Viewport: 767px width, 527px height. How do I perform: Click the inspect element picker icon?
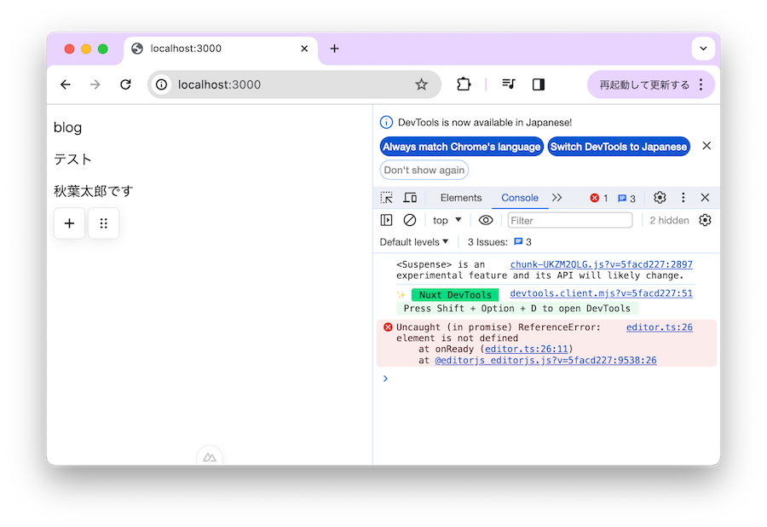[387, 198]
